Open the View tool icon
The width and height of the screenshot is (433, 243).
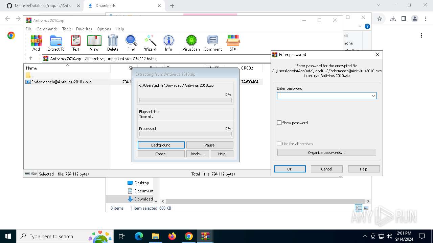(94, 43)
